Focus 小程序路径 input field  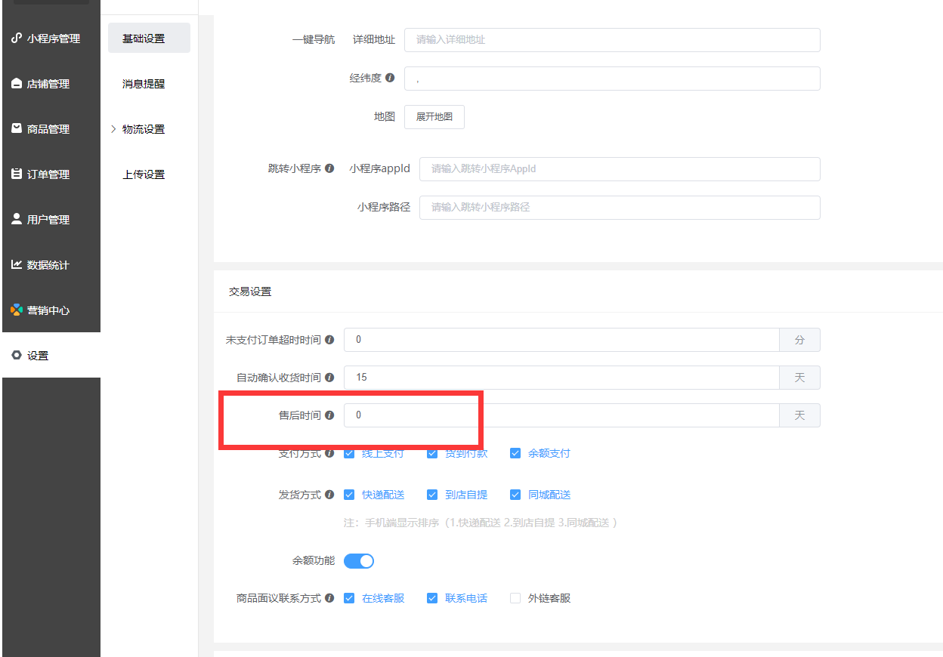(620, 207)
